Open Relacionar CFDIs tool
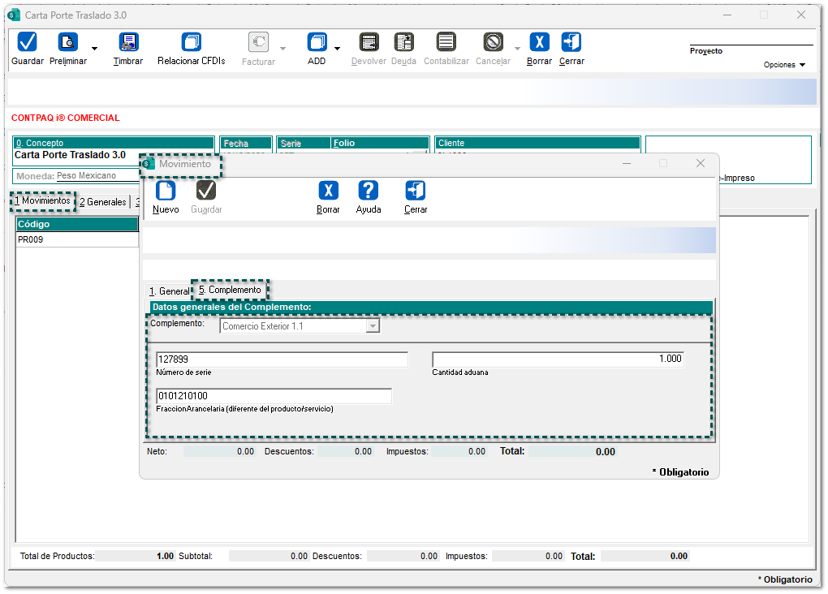This screenshot has height=594, width=828. (x=192, y=43)
